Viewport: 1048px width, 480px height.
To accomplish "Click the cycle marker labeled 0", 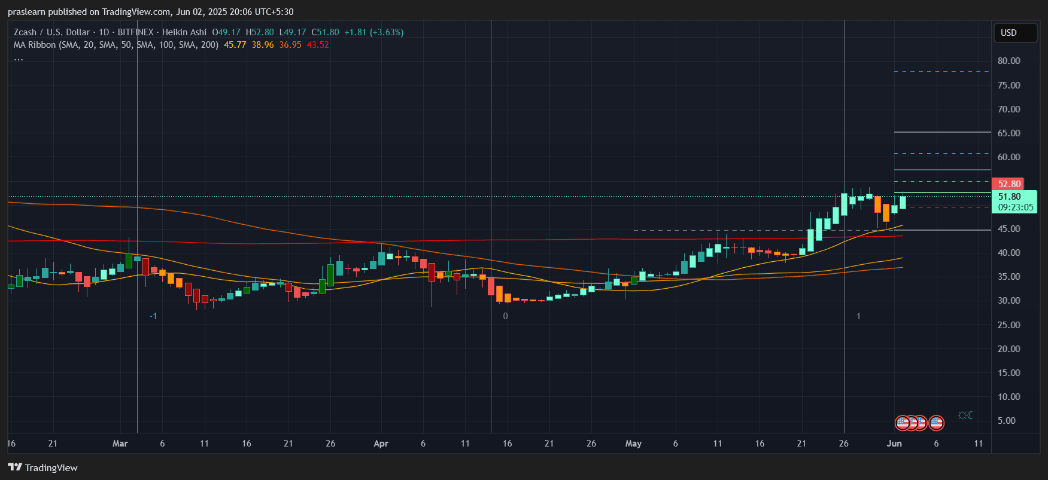I will point(506,316).
